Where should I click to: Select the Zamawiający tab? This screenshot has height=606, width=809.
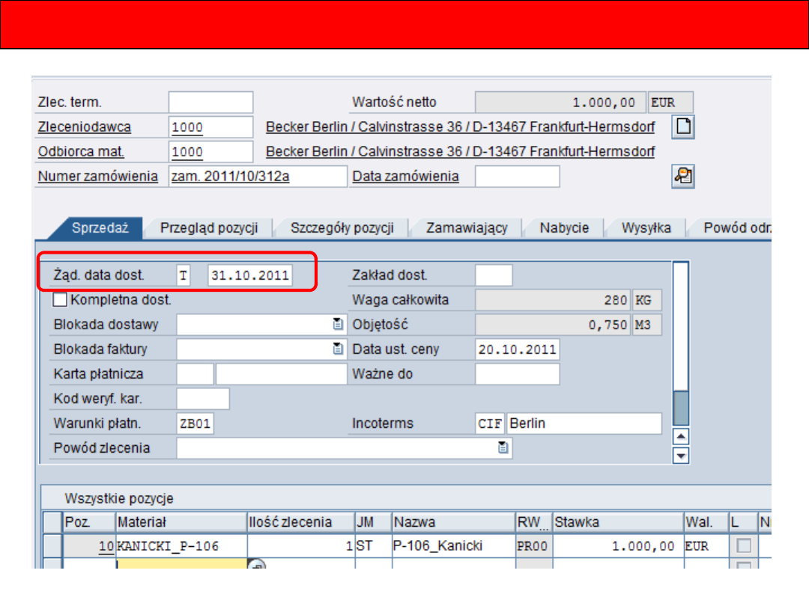tap(467, 228)
